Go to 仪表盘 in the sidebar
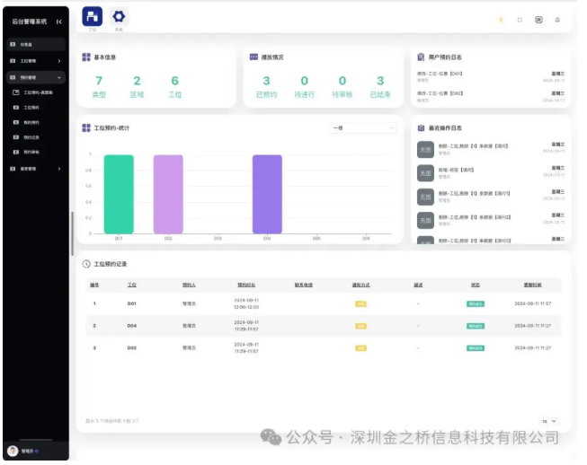 (36, 45)
